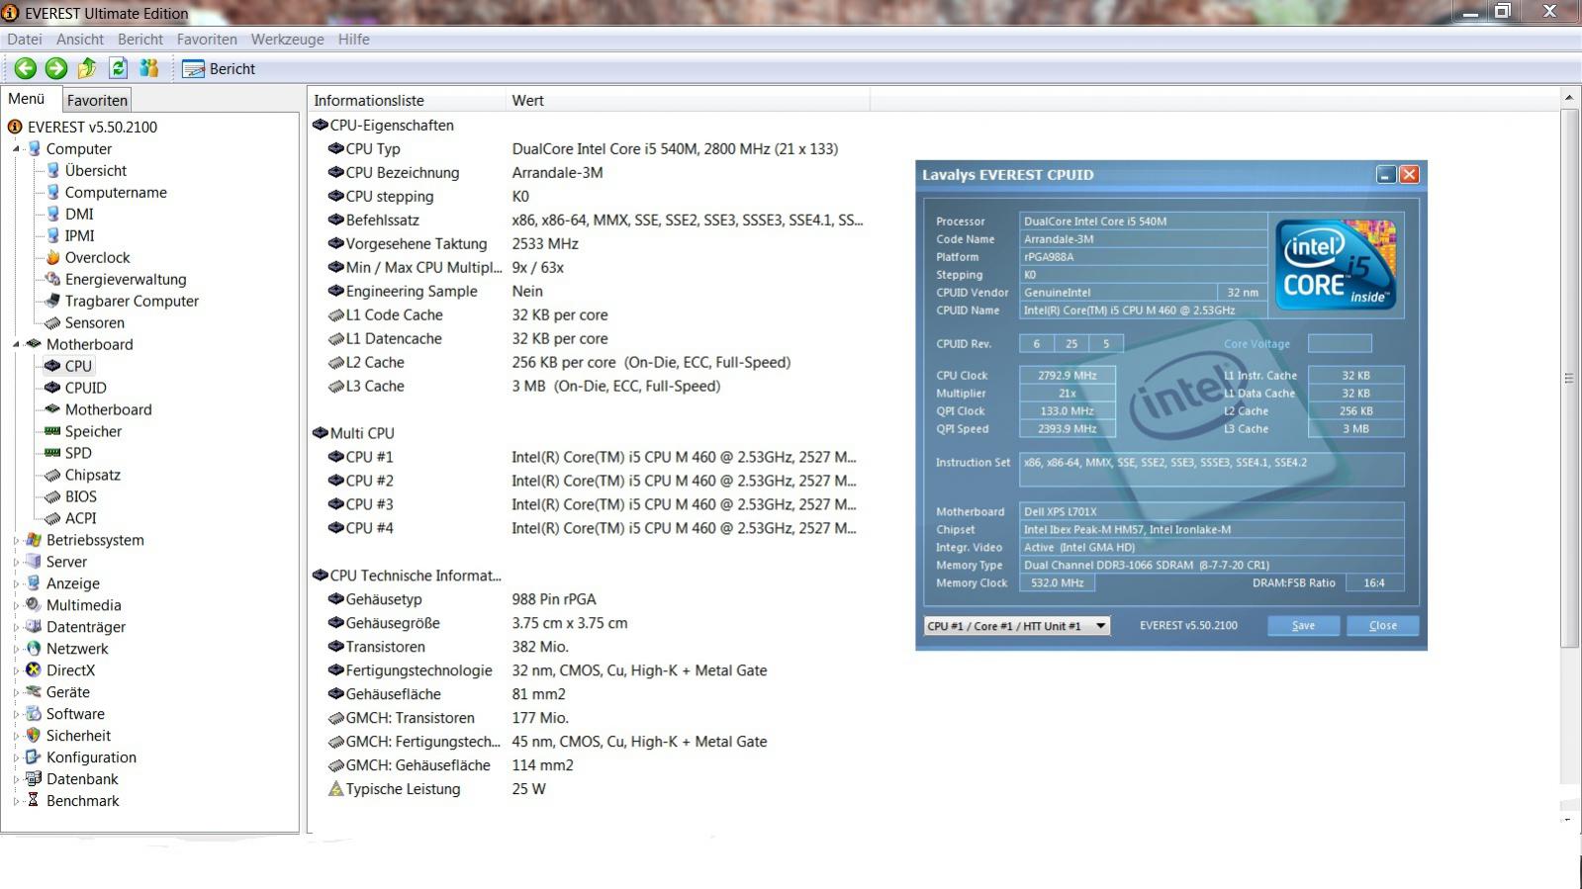Expand the Anzeige tree node
Image resolution: width=1582 pixels, height=889 pixels.
coord(16,583)
